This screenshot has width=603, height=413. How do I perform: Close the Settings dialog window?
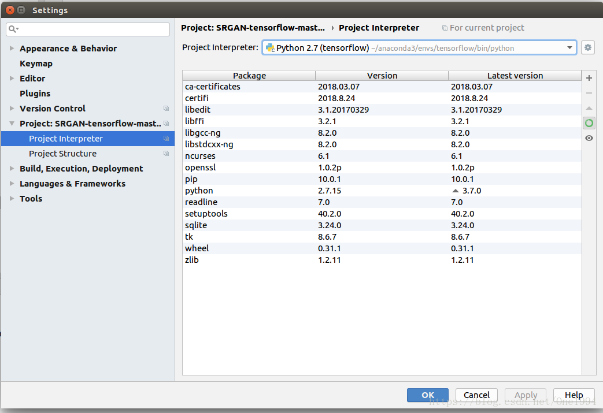click(x=10, y=10)
